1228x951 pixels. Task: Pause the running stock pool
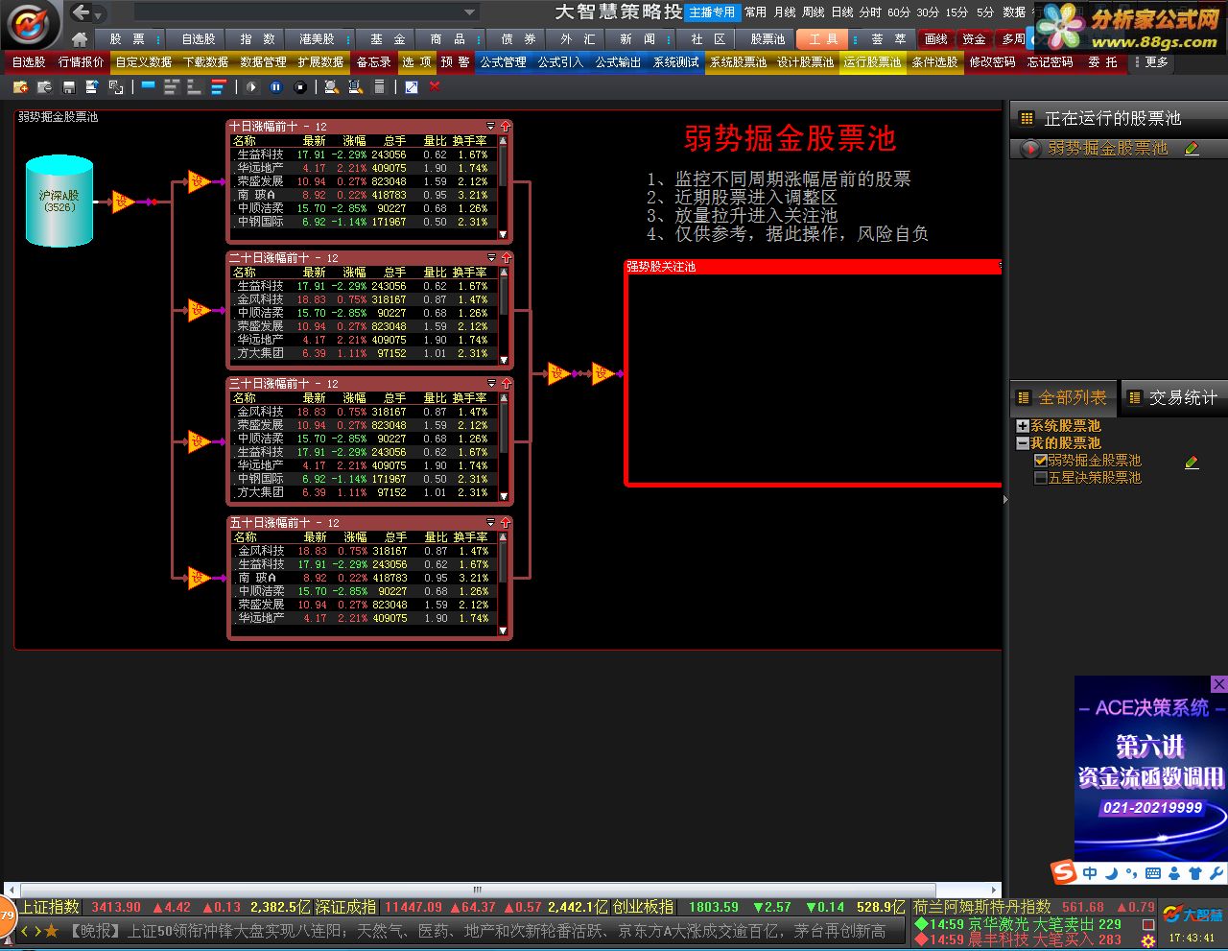coord(276,87)
